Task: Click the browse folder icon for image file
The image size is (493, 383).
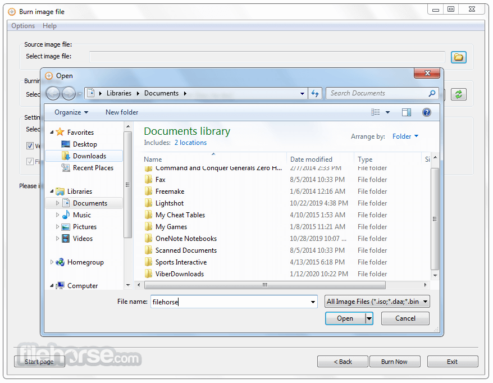Action: click(x=458, y=57)
